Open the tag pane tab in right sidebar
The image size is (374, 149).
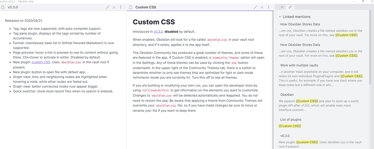point(282,7)
